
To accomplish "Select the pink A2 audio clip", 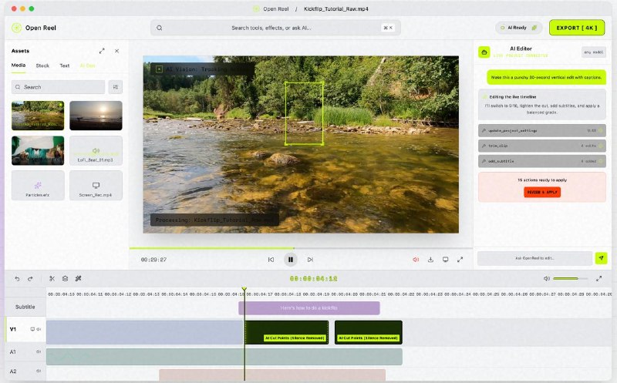I will [272, 375].
